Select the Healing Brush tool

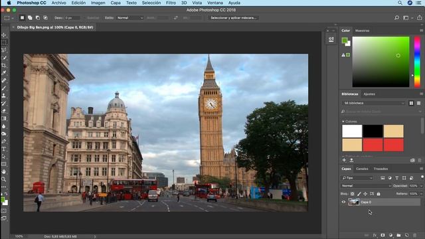coord(4,80)
